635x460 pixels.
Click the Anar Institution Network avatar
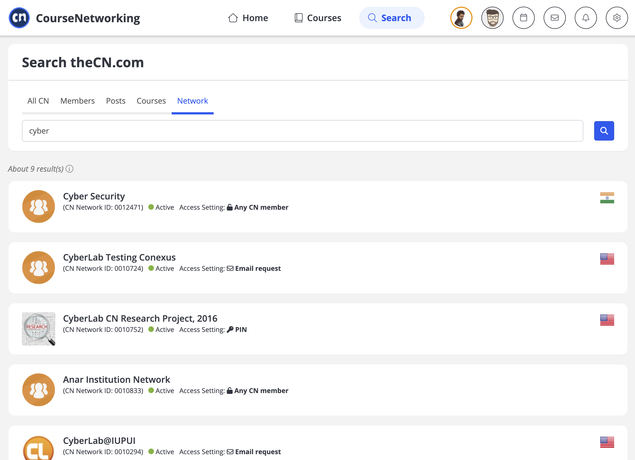[x=39, y=390]
